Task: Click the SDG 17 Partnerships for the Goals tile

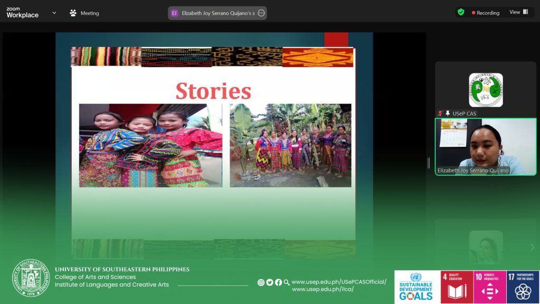Action: tap(523, 287)
